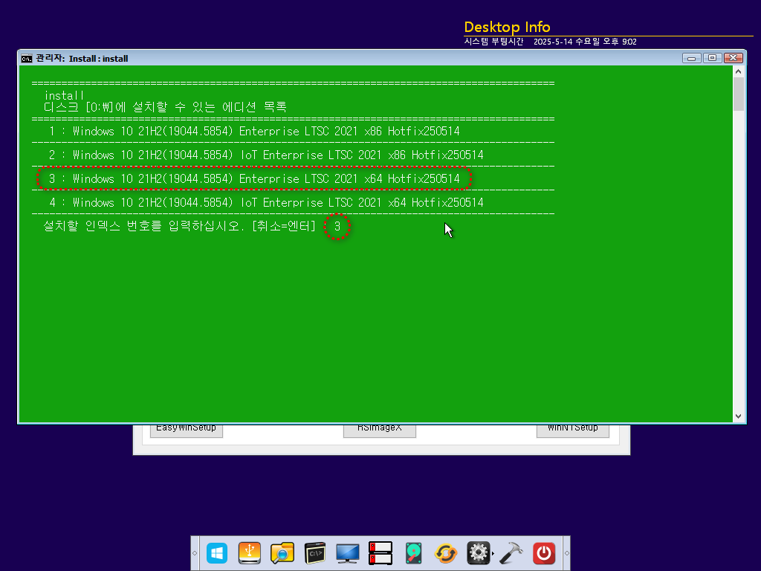
Task: Launch the hammer tool icon
Action: pyautogui.click(x=511, y=553)
